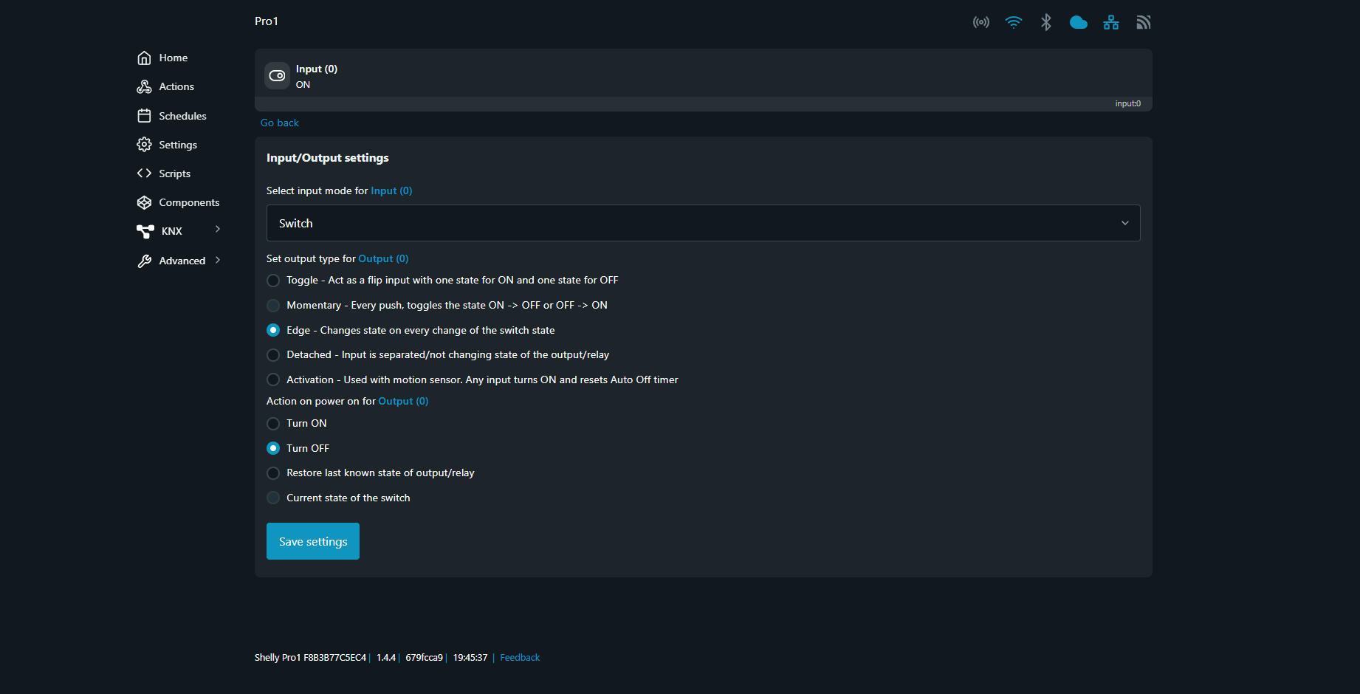Screen dimensions: 1360x694
Task: Click the firmware version 1.4.4
Action: [386, 657]
